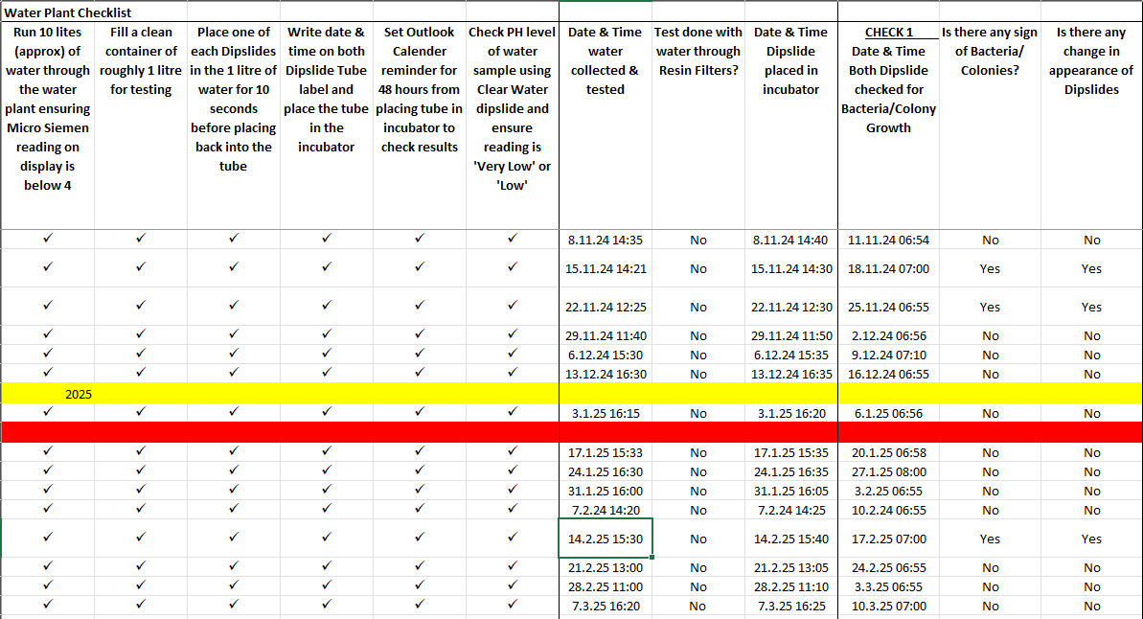Select the bacteria "Yes" cell in 22.11.24 row
This screenshot has height=619, width=1143.
pos(990,308)
